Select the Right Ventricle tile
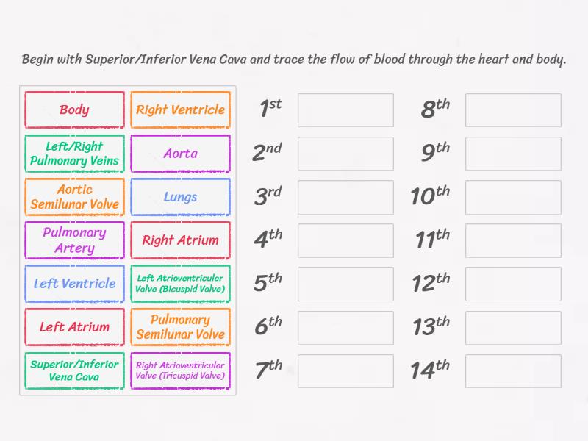Screen dimensions: 588x441 (180, 110)
